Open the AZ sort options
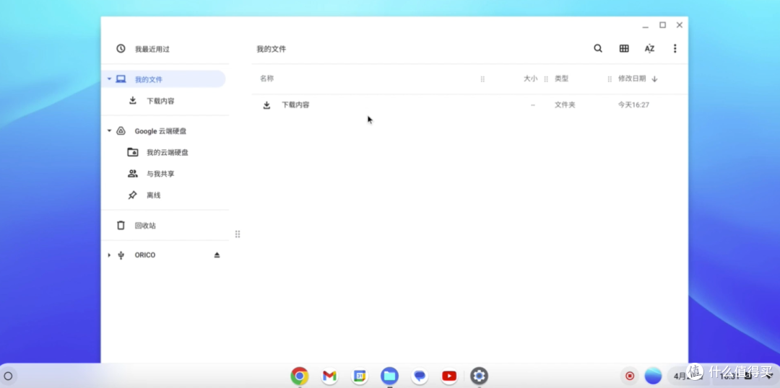This screenshot has height=388, width=780. tap(649, 48)
